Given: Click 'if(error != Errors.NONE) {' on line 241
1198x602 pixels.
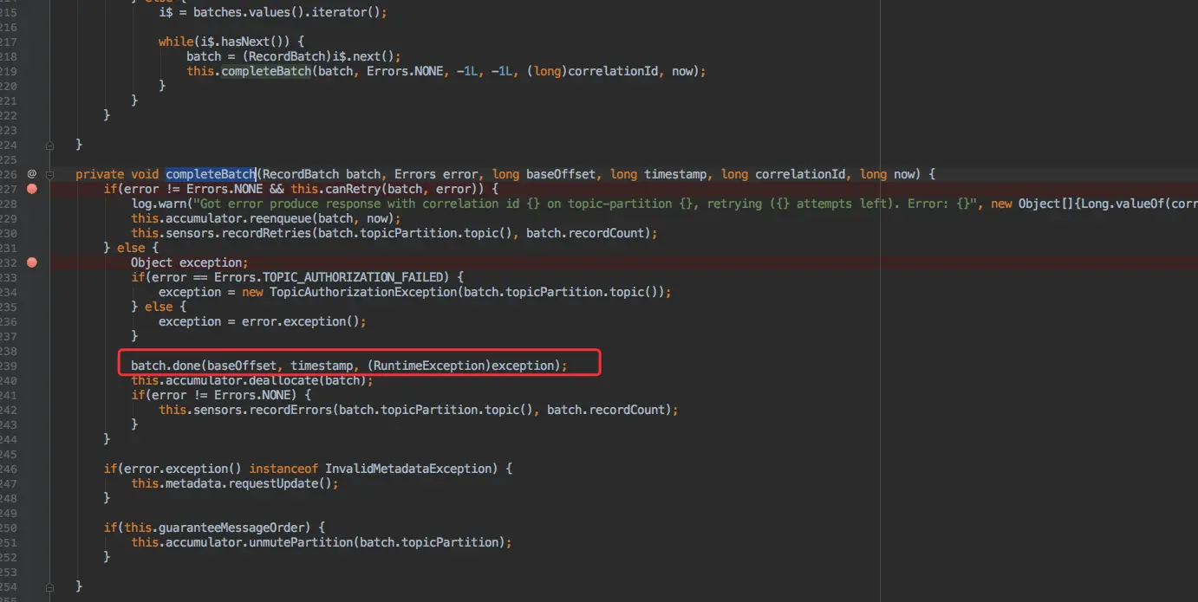Looking at the screenshot, I should 220,395.
